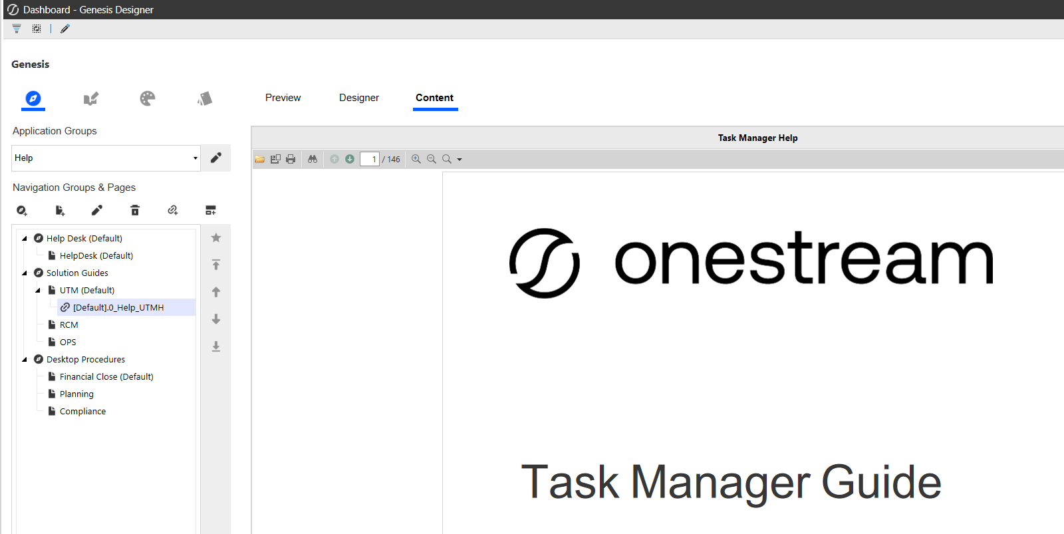
Task: Click the add page icon
Action: pos(60,211)
